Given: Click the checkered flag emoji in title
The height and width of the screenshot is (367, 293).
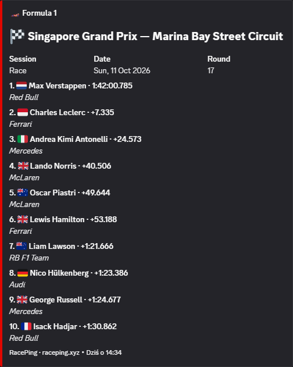Looking at the screenshot, I should click(17, 37).
